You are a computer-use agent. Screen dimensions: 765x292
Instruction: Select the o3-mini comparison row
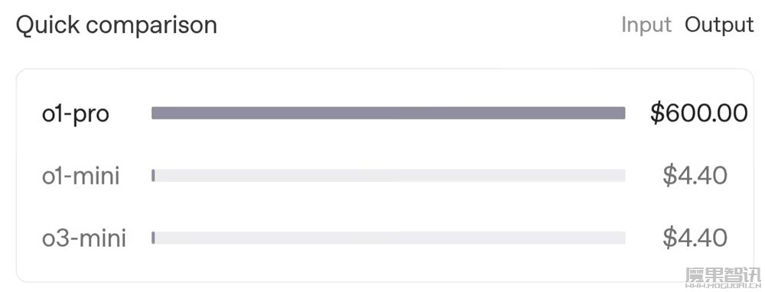[386, 238]
